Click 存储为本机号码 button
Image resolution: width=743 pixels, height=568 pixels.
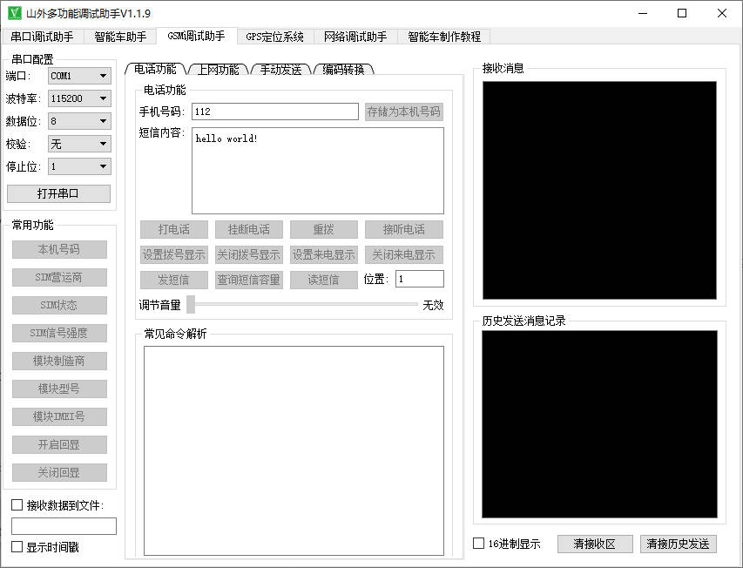[403, 112]
